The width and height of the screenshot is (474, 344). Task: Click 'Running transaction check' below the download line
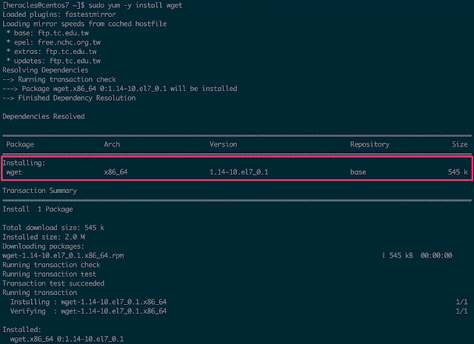pyautogui.click(x=51, y=265)
